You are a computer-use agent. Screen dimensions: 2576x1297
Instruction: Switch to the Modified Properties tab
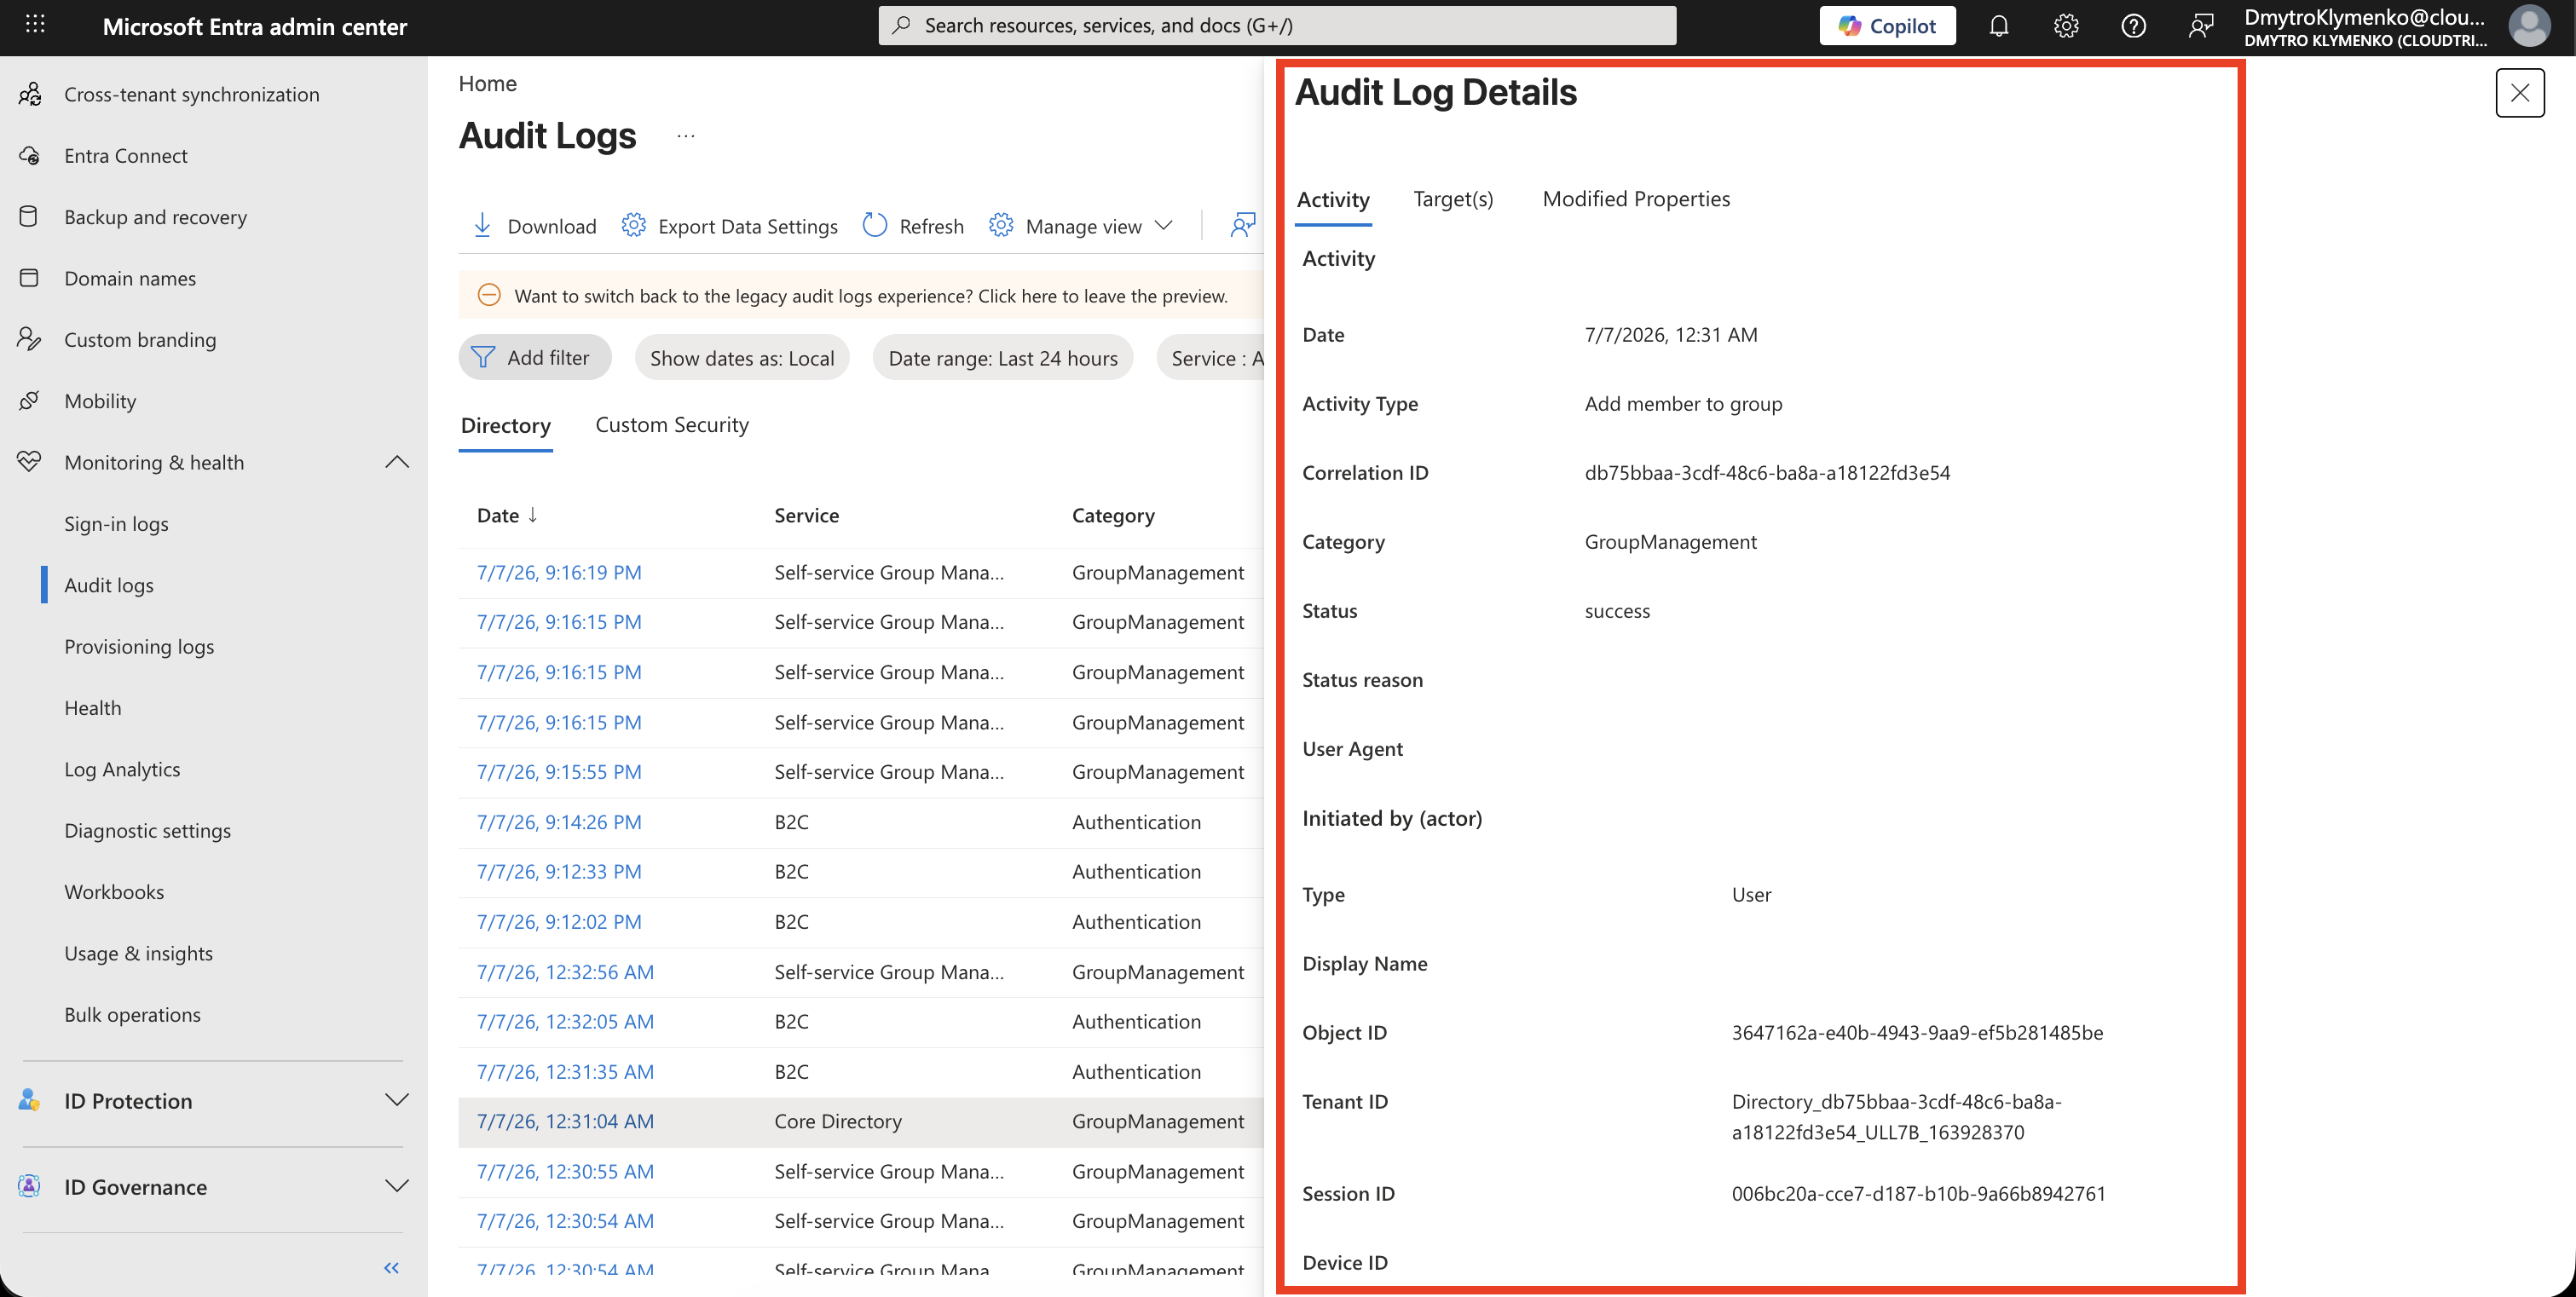tap(1636, 199)
